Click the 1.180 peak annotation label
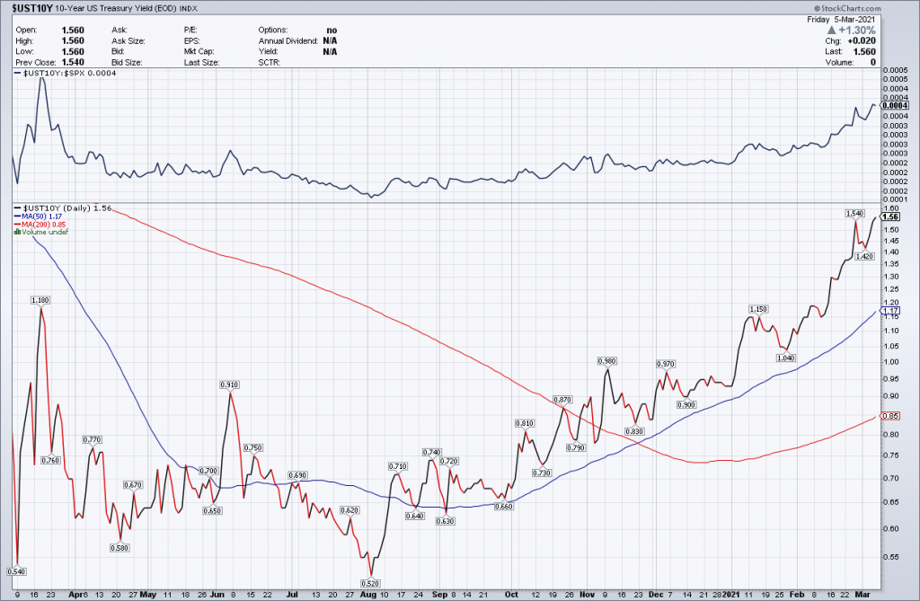Image resolution: width=920 pixels, height=601 pixels. coord(40,300)
